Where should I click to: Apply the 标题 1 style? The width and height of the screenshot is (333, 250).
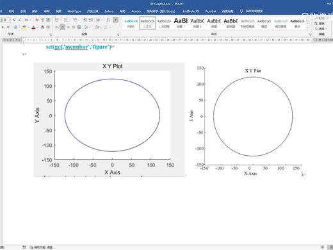[181, 23]
